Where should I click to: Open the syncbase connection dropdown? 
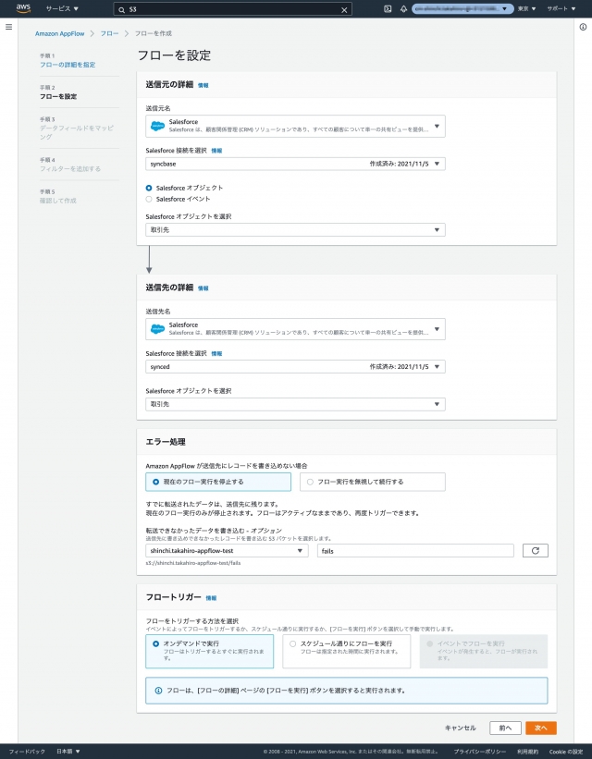tap(295, 164)
